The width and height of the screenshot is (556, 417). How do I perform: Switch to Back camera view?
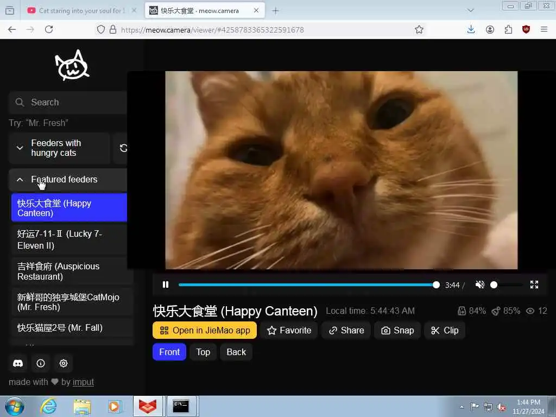[x=236, y=352]
